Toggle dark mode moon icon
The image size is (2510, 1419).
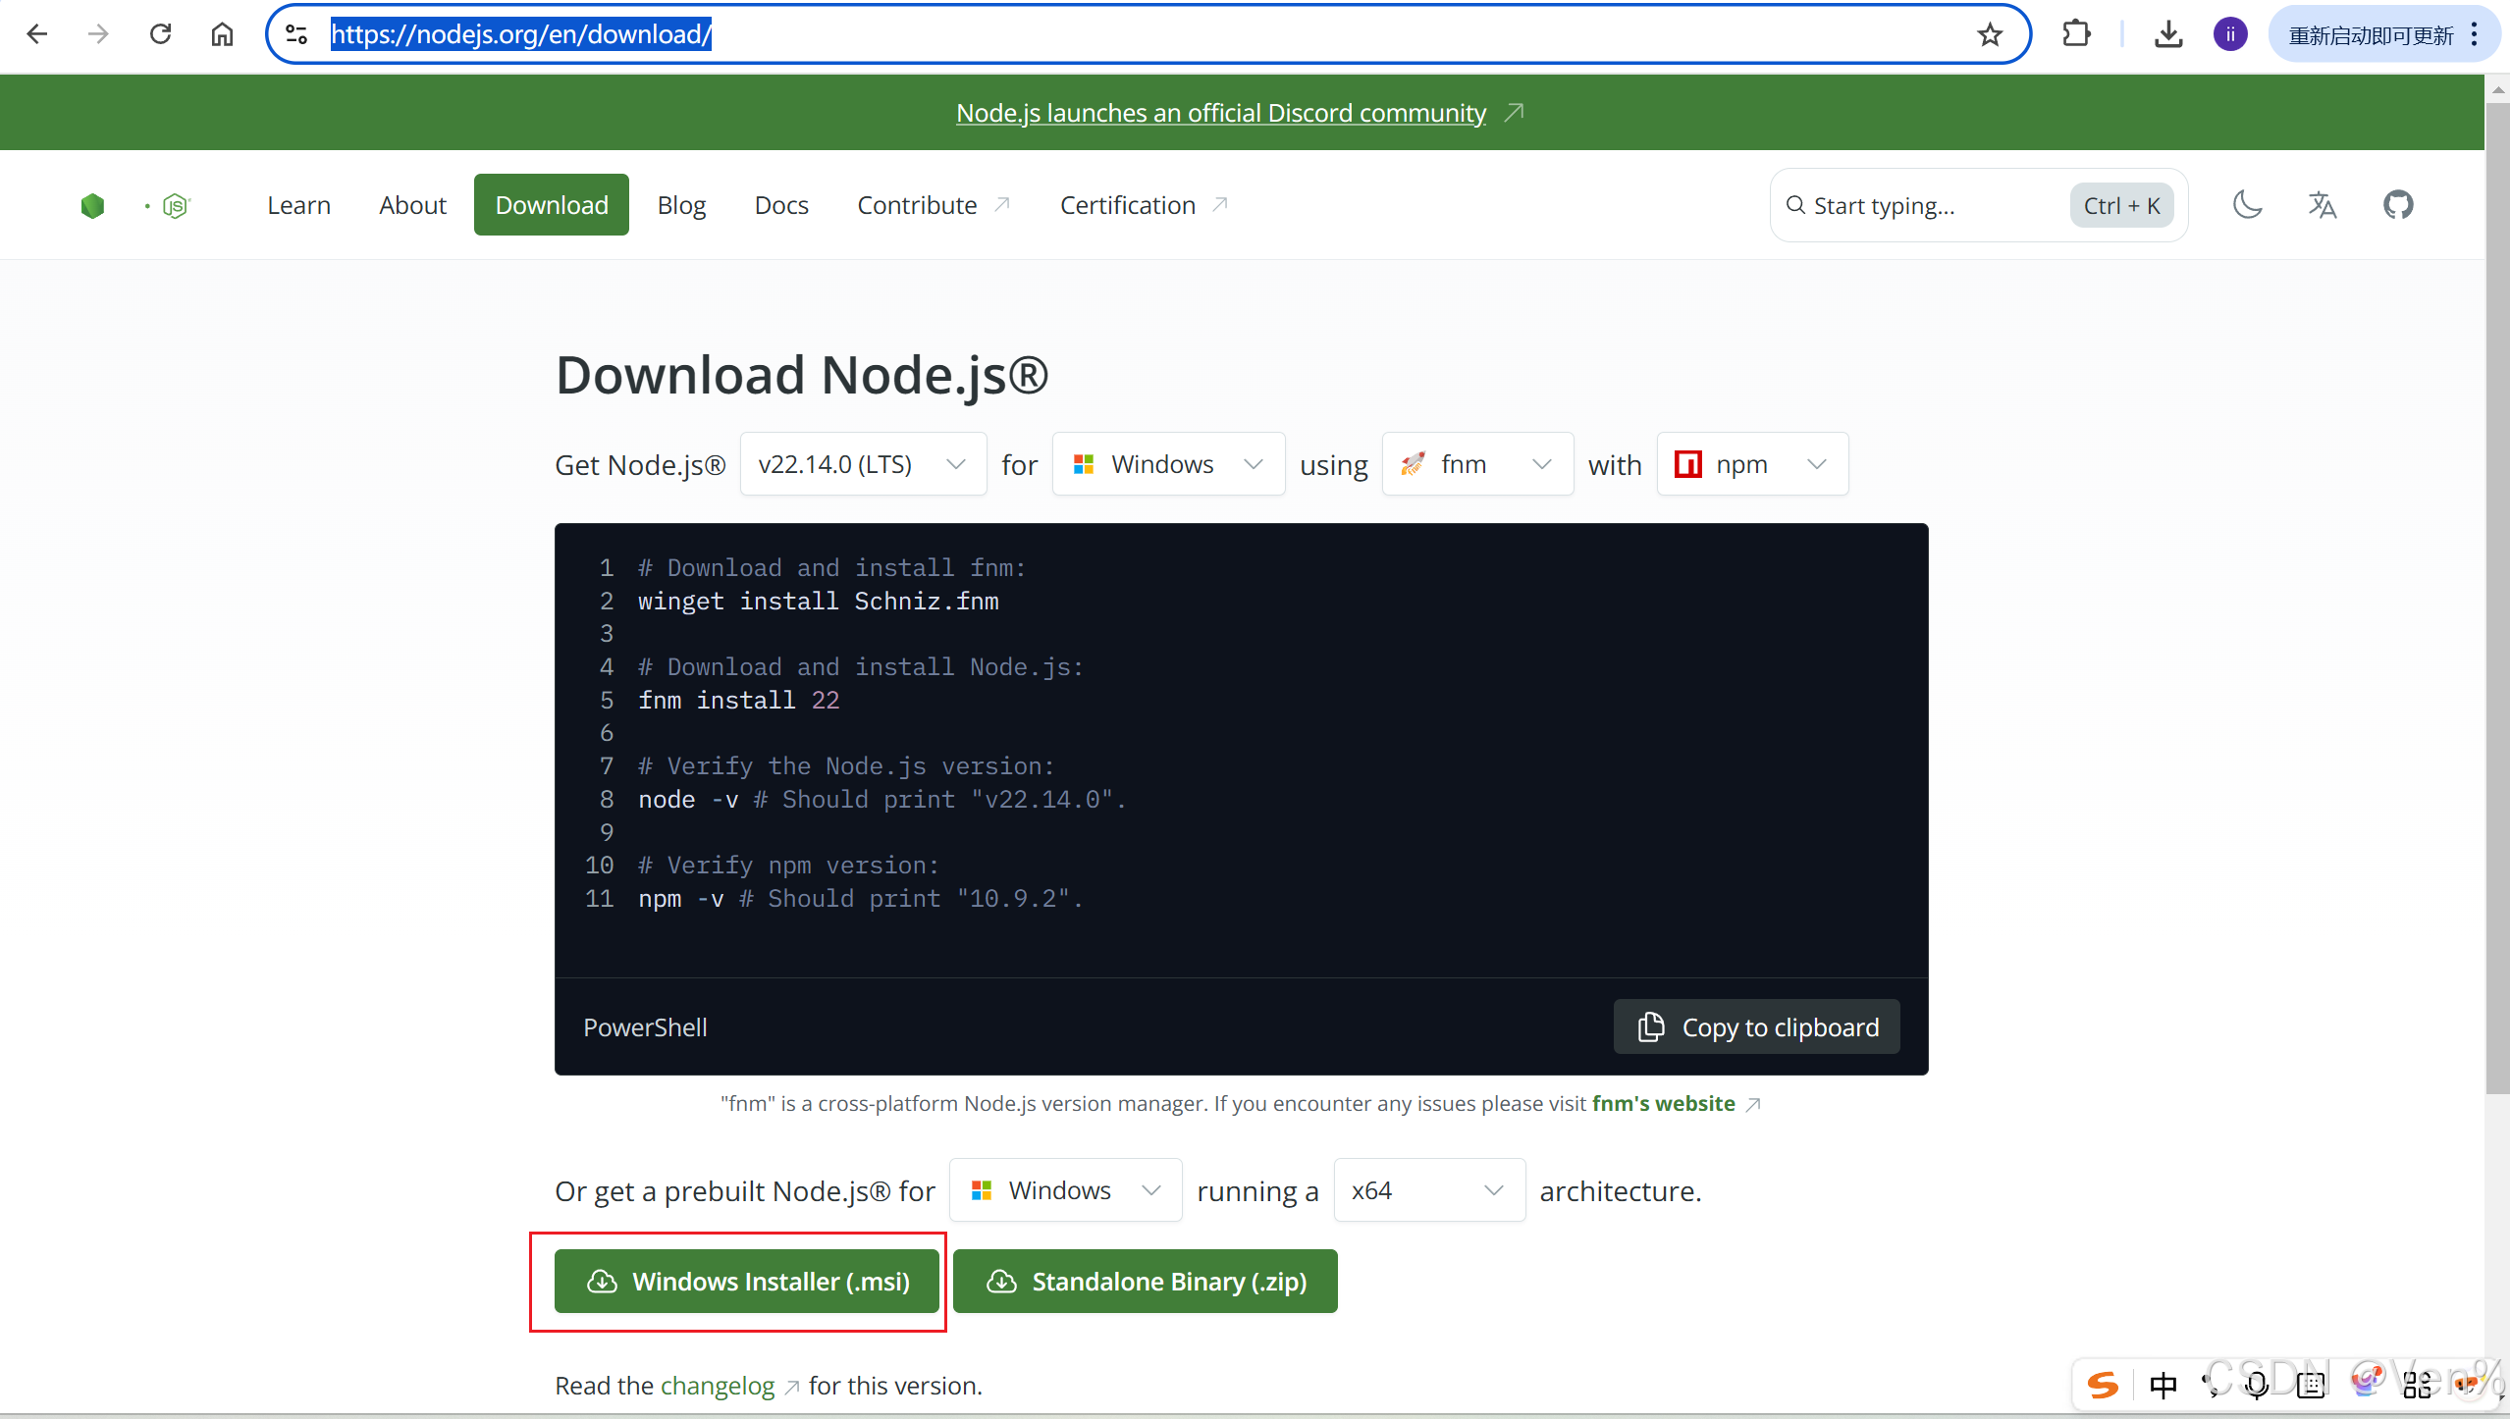click(2247, 205)
